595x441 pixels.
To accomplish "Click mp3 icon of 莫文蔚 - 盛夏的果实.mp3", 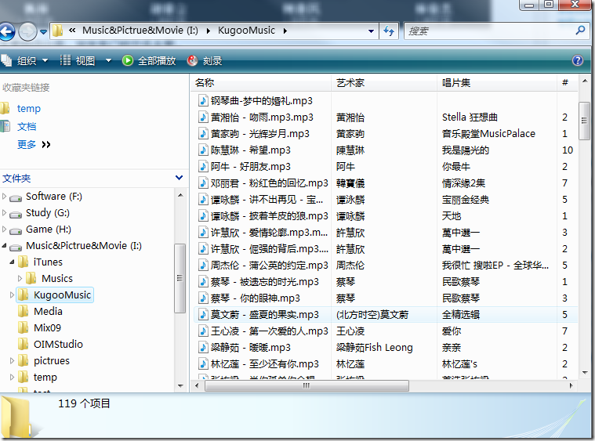I will tap(203, 314).
